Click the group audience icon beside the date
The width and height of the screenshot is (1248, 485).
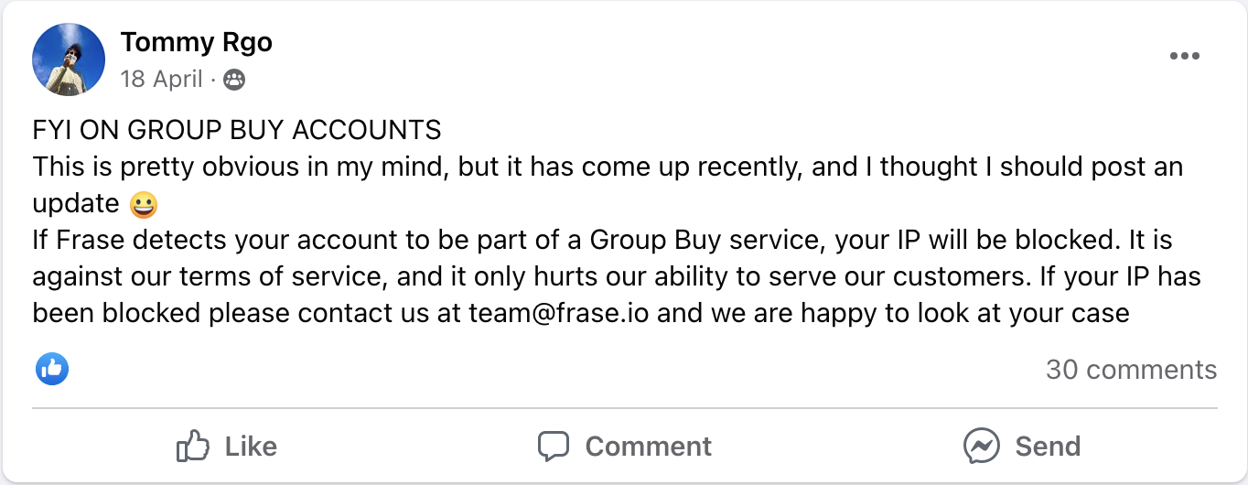tap(234, 80)
